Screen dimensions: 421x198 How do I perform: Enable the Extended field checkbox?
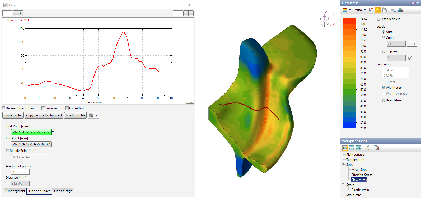click(x=378, y=19)
